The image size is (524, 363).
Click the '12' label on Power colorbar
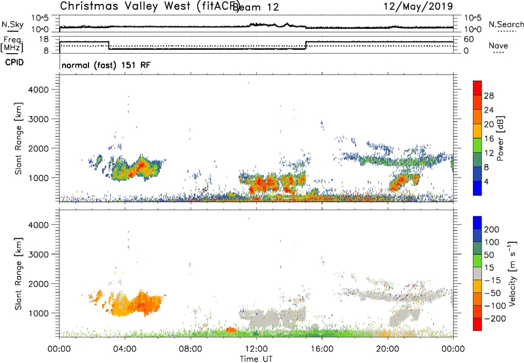coord(489,153)
